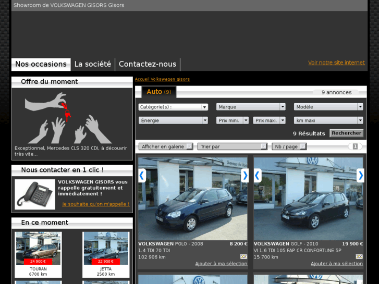
Task: Click the 8 200 € price
Action: [238, 244]
